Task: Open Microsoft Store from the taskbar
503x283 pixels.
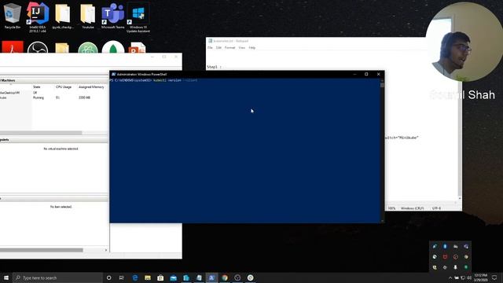Action: coord(160,277)
